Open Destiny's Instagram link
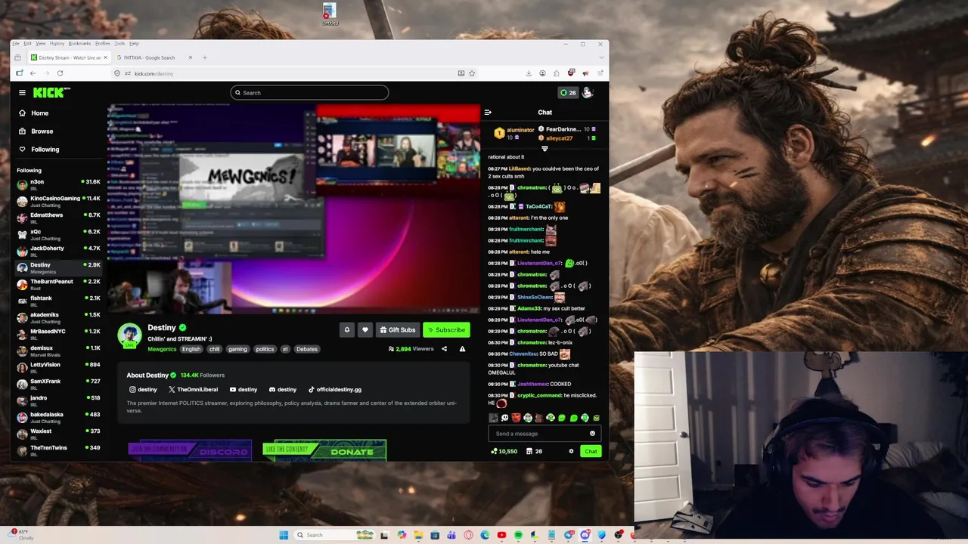 pos(143,389)
